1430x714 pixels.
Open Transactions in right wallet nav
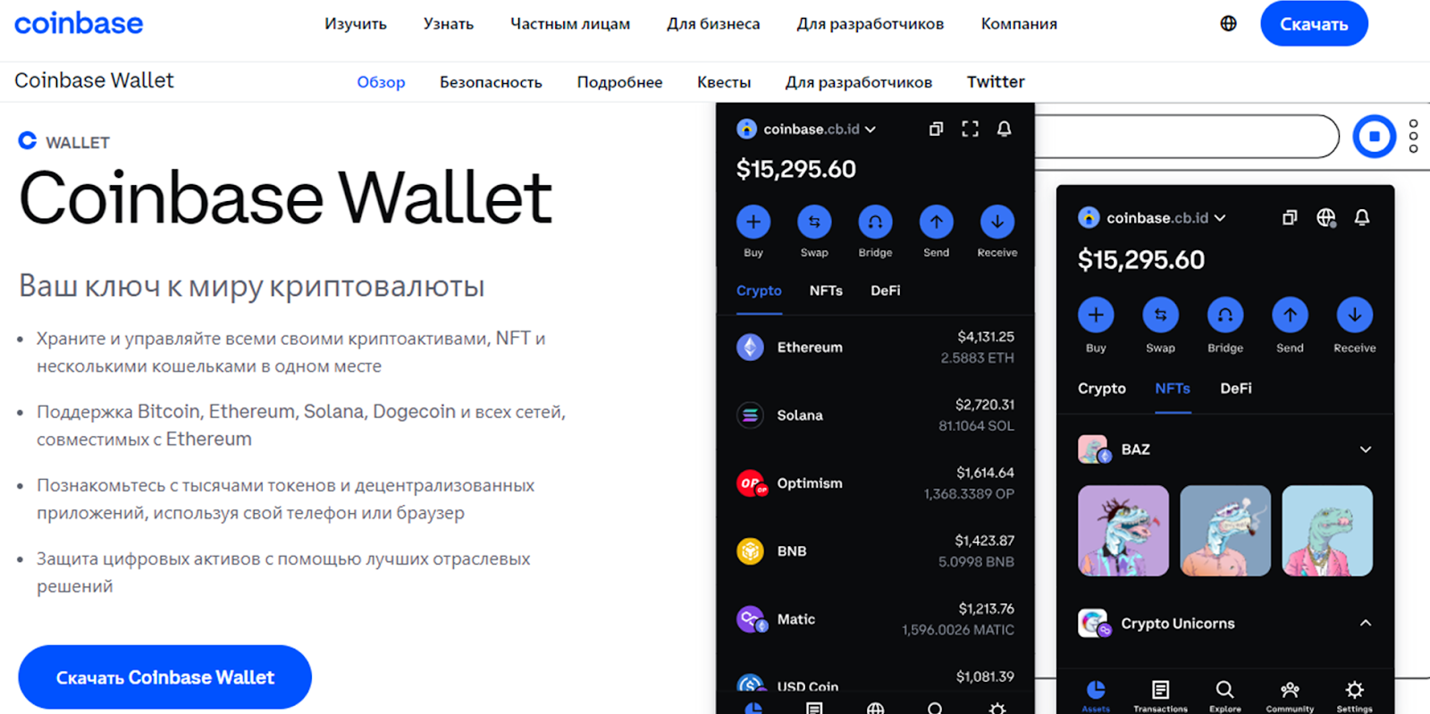pos(1160,695)
